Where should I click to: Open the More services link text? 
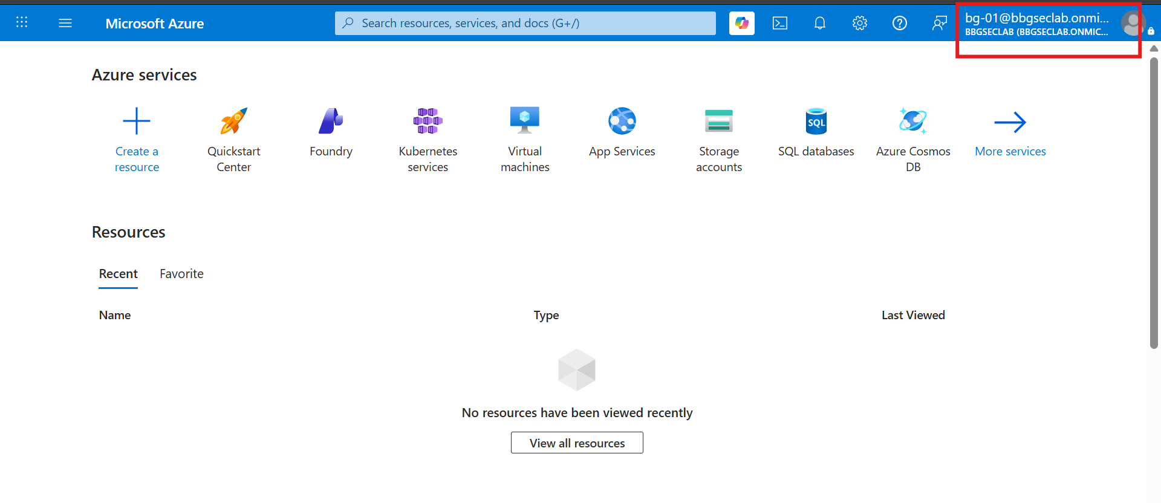1010,151
